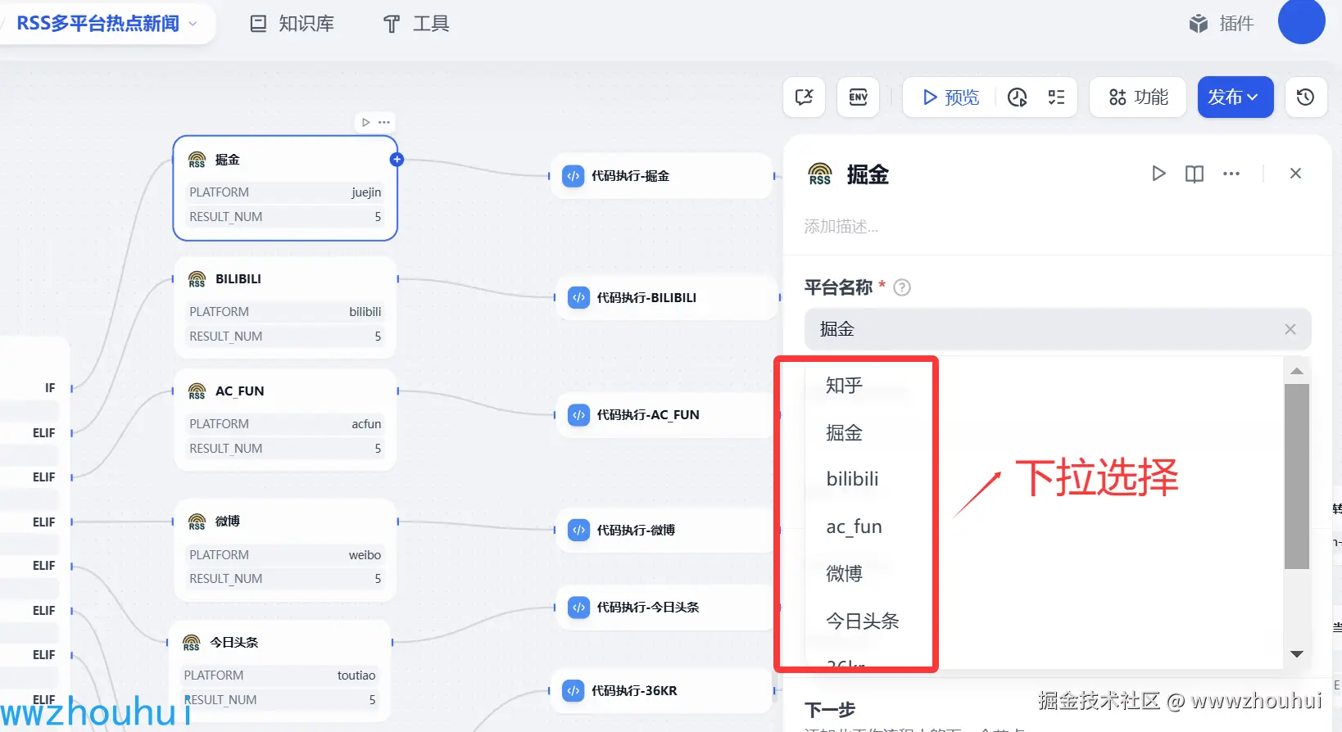This screenshot has height=732, width=1342.
Task: Select 今日头条 in the dropdown list
Action: tap(863, 621)
